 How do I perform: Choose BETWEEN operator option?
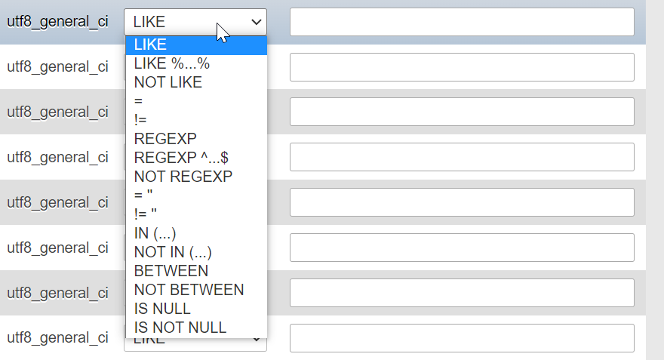click(x=196, y=271)
